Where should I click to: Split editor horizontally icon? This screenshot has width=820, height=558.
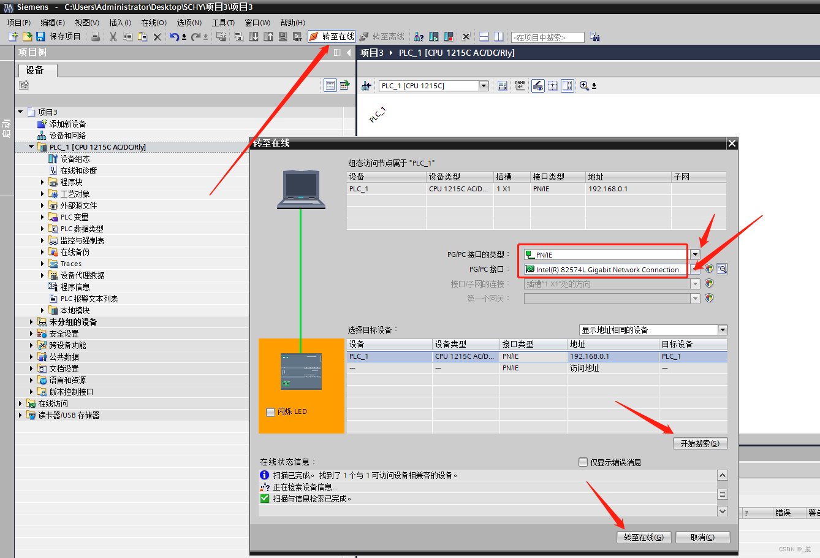coord(484,37)
